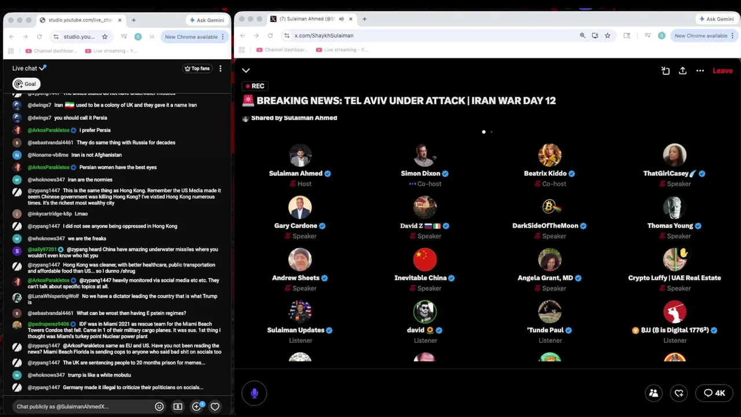
Task: Open the Space participants list icon
Action: tap(654, 393)
